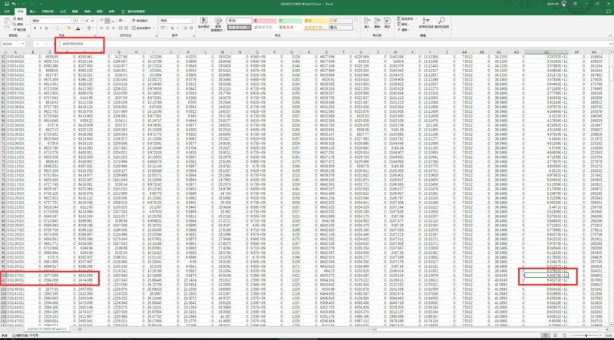Click the red font color button

click(77, 28)
